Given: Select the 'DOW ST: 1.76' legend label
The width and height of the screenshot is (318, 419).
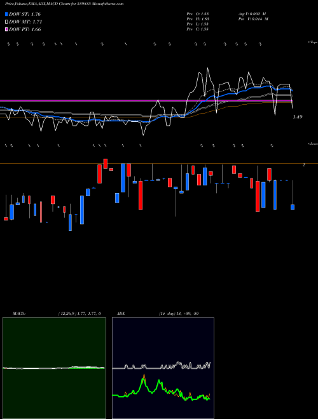Looking at the screenshot, I should click(x=25, y=14).
